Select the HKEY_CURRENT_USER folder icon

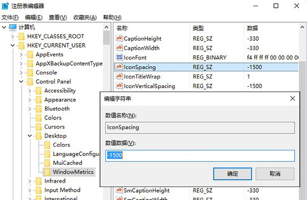point(22,45)
